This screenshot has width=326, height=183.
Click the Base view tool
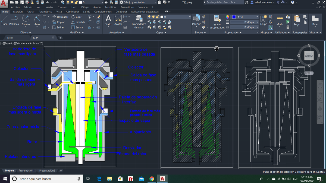315,20
